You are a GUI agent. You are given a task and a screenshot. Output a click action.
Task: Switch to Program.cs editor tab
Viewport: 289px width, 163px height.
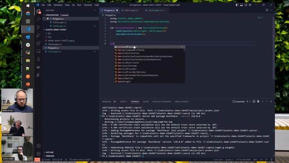(x=109, y=10)
